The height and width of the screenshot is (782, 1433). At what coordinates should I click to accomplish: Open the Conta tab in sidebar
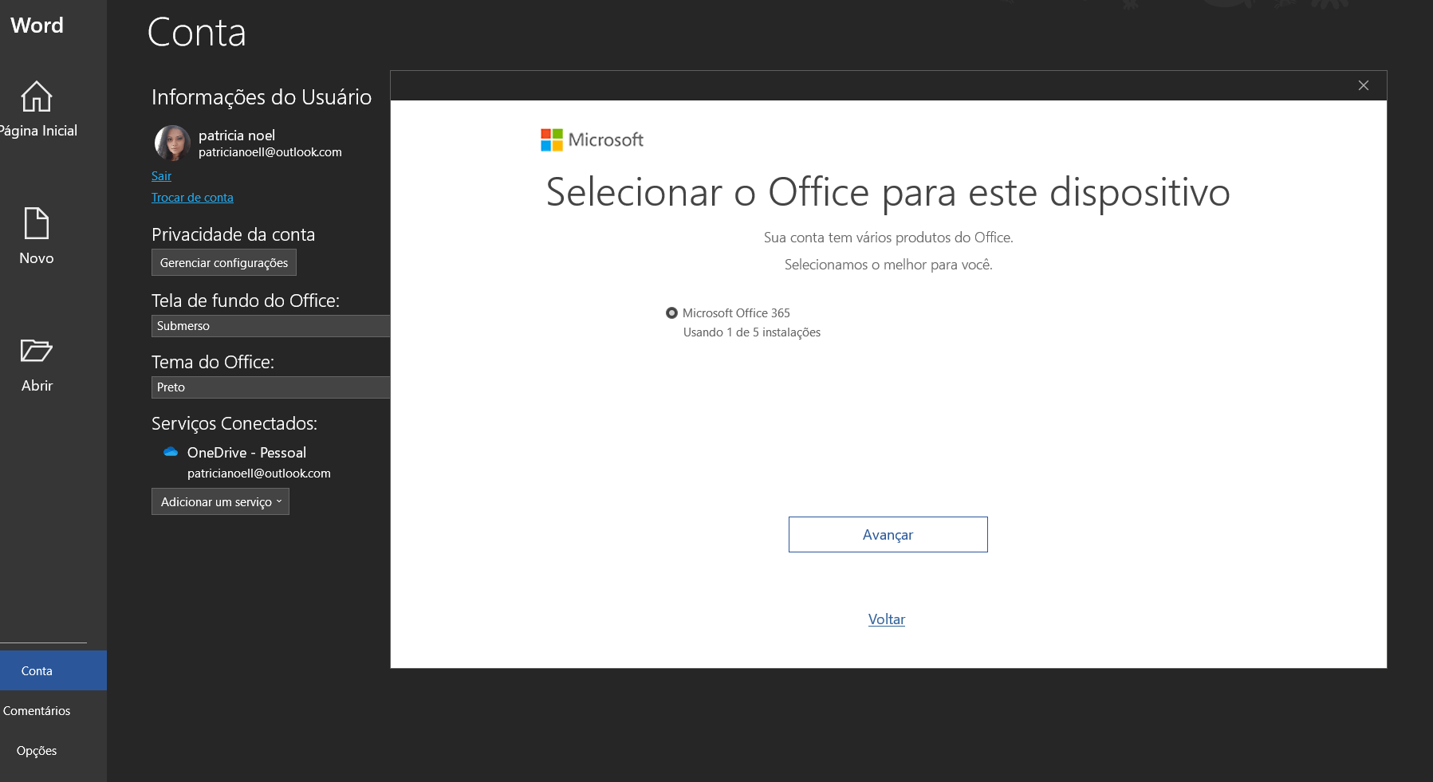click(53, 670)
